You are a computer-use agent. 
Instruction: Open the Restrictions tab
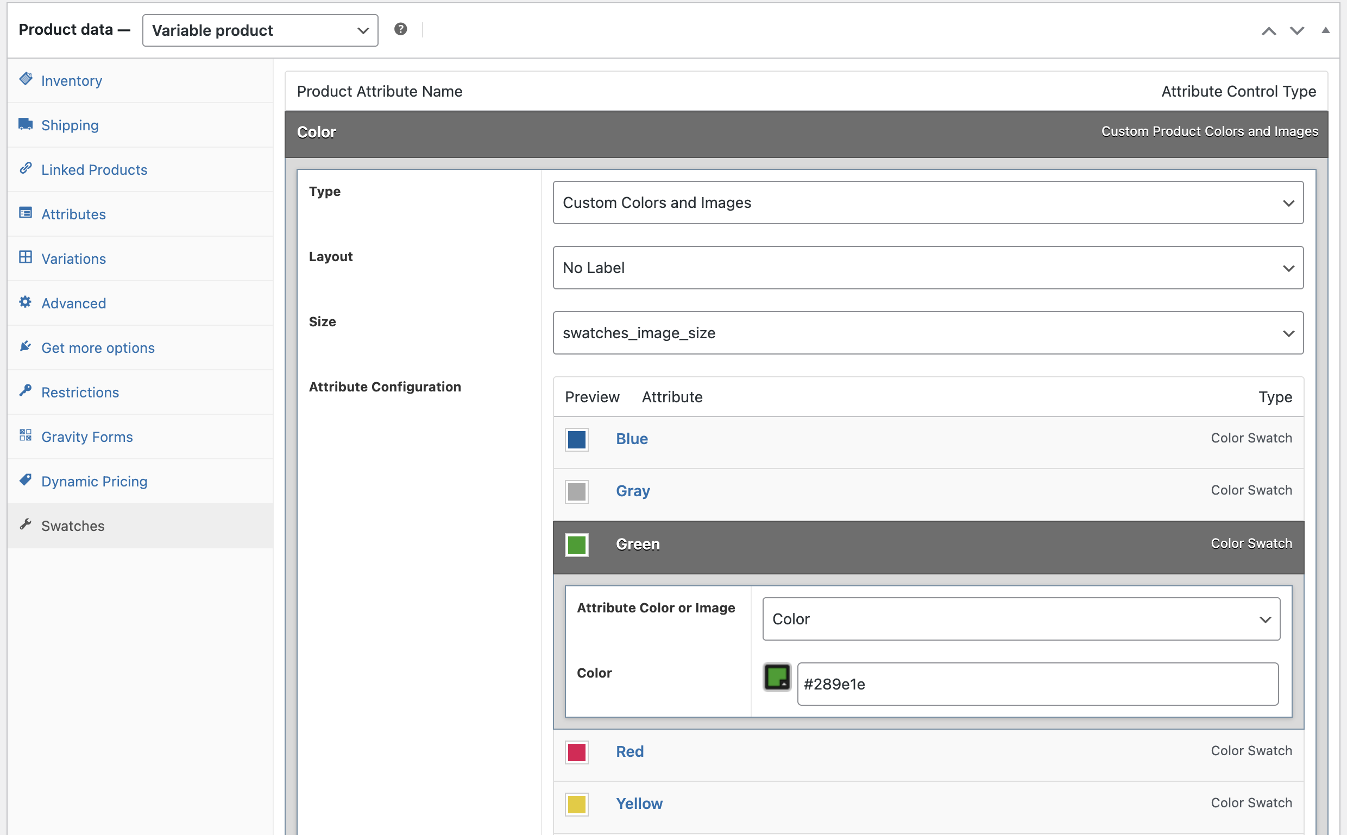[x=80, y=393]
